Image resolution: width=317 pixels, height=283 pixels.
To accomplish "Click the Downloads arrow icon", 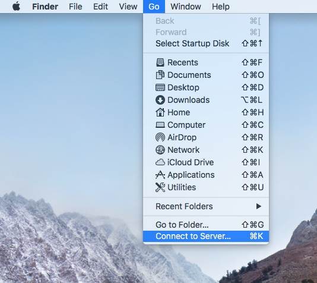I will [160, 100].
